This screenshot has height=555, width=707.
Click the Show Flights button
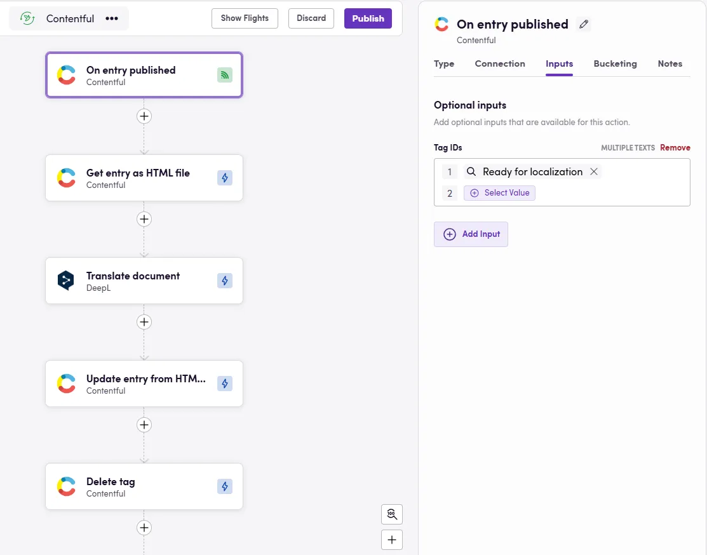click(x=245, y=18)
